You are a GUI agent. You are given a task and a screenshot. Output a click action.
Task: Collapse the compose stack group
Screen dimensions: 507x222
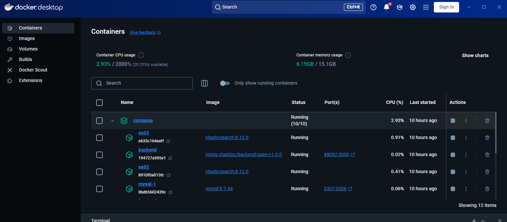pyautogui.click(x=113, y=121)
